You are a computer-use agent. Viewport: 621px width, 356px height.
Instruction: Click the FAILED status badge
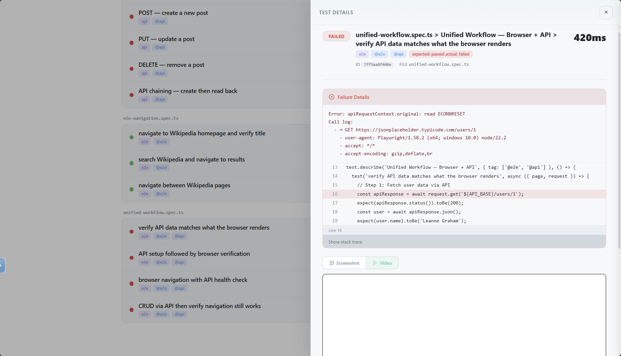(336, 36)
